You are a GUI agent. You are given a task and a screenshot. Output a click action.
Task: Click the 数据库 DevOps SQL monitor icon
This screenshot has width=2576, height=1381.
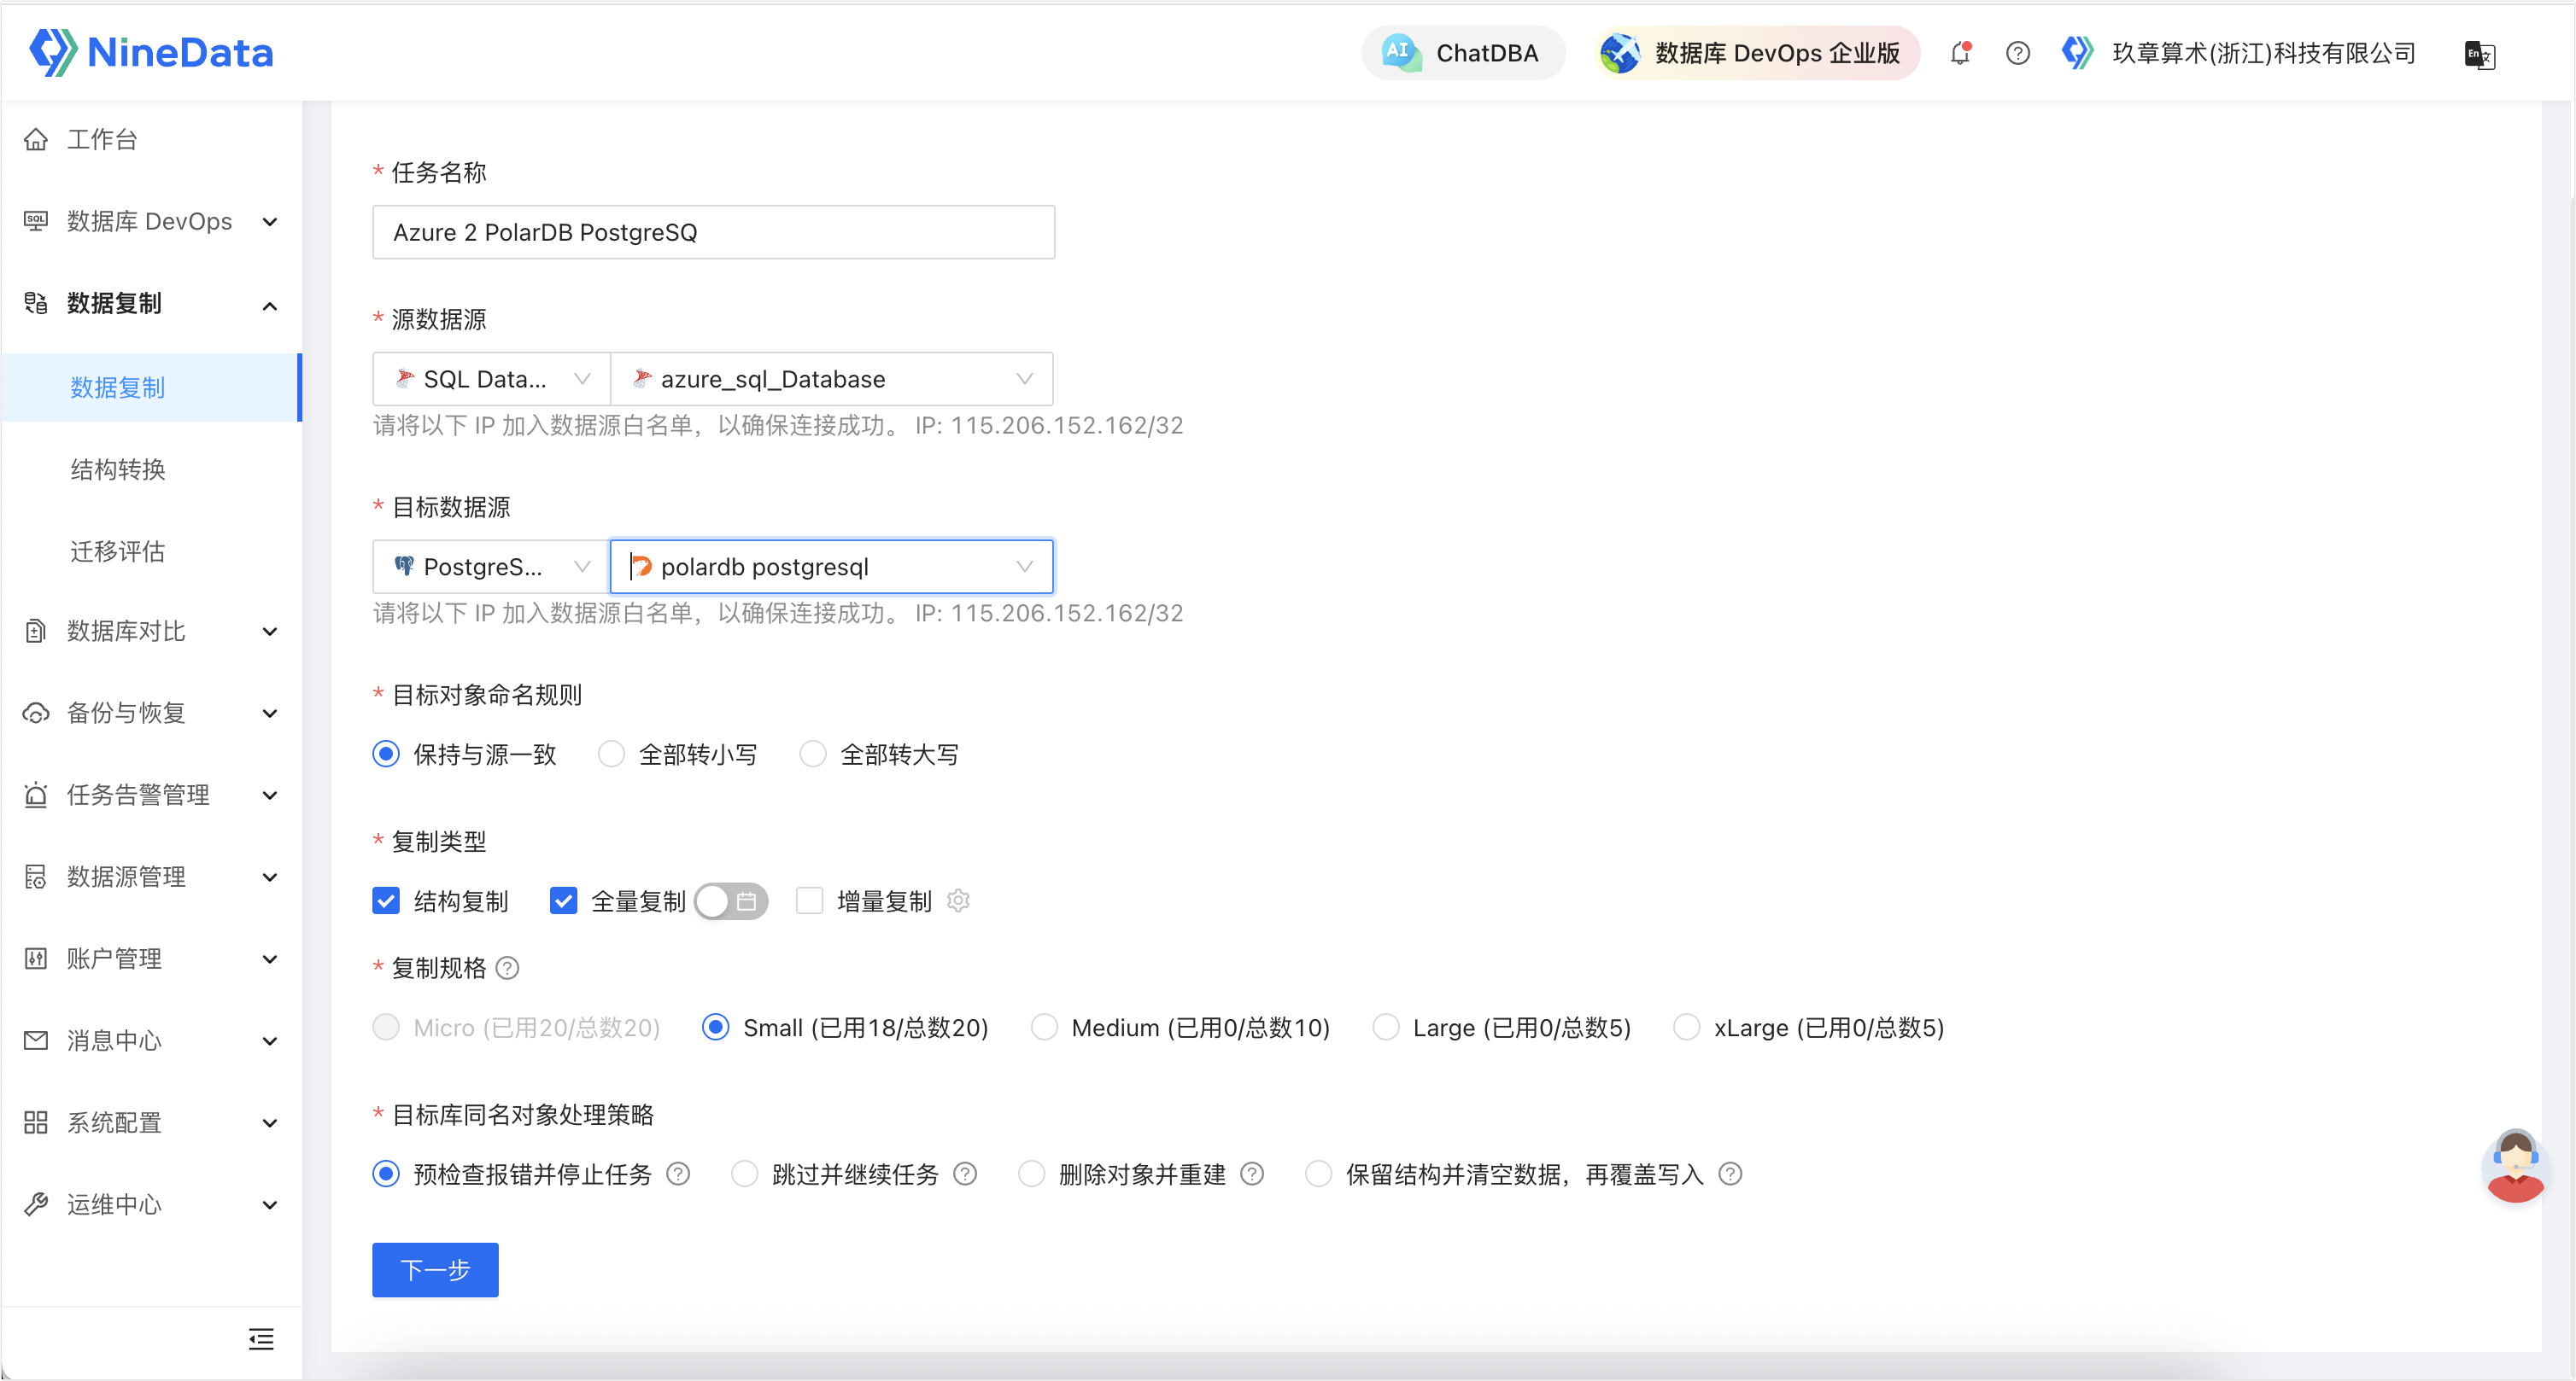coord(36,222)
